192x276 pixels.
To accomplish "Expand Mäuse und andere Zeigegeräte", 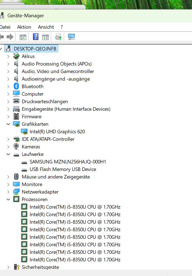I will 8,177.
